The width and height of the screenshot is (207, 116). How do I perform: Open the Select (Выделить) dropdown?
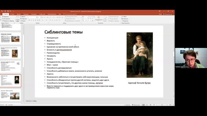(125, 21)
